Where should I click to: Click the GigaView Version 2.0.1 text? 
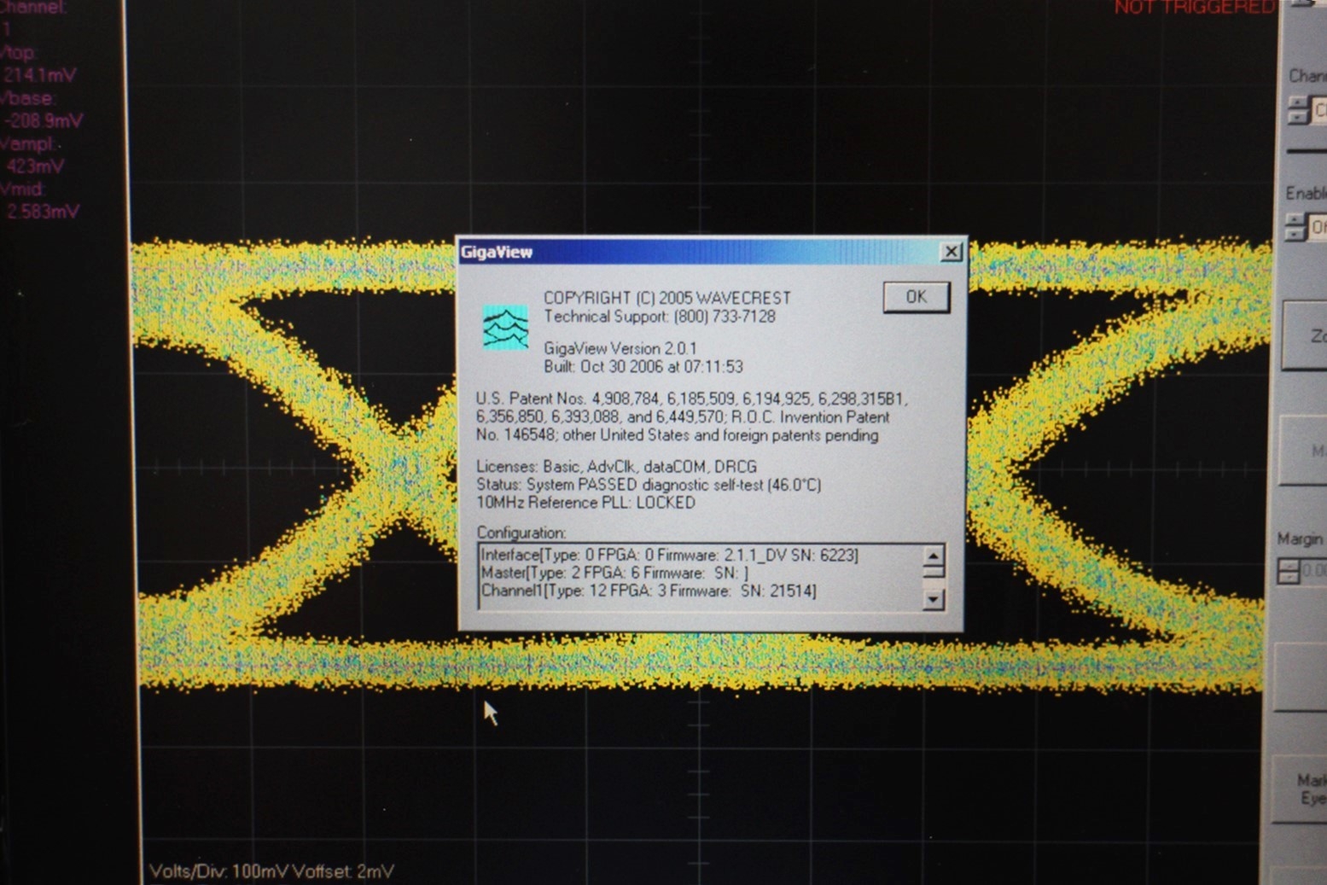pyautogui.click(x=620, y=348)
